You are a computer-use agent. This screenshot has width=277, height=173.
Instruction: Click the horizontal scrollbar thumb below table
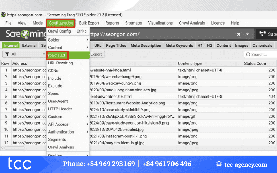[x=14, y=148]
